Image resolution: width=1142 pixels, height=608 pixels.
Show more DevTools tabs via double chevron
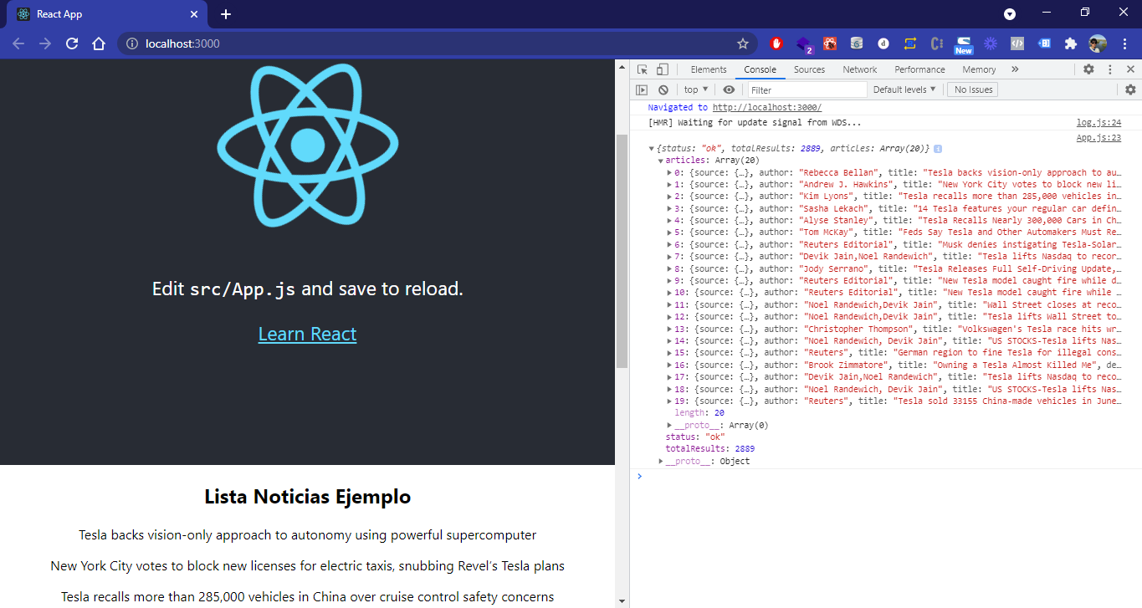point(1015,69)
